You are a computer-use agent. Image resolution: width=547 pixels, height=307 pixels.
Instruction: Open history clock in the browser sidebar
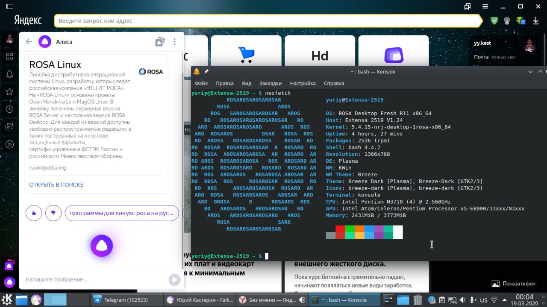point(9,109)
